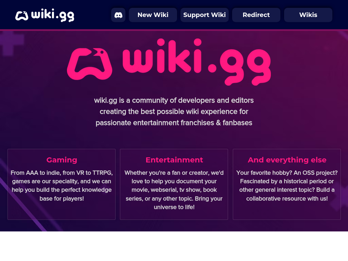Click the OSS project card body text
Image resolution: width=348 pixels, height=261 pixels.
[x=287, y=186]
